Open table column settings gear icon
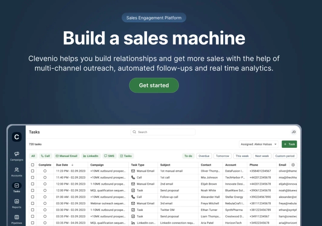This screenshot has height=226, width=322. click(293, 165)
